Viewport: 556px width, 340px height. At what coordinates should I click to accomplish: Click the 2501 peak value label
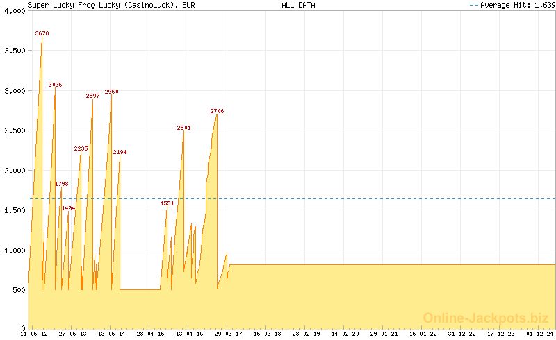[x=183, y=128]
